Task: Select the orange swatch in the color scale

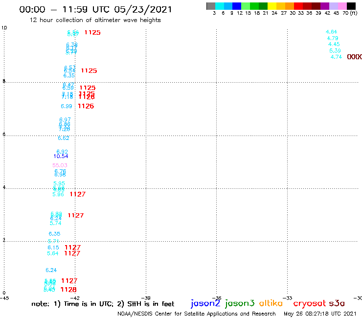Action: click(290, 6)
